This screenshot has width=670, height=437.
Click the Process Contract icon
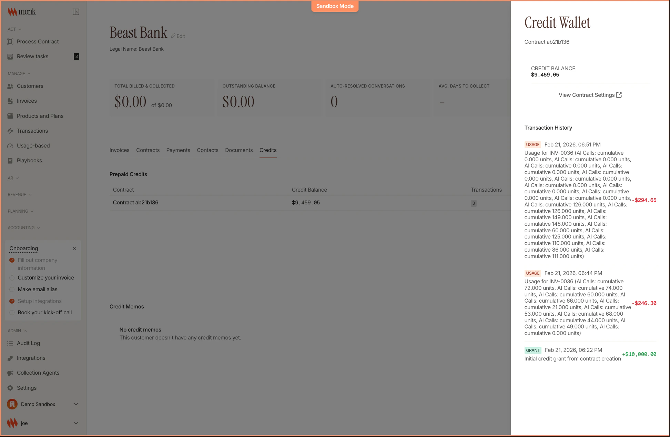click(x=10, y=42)
